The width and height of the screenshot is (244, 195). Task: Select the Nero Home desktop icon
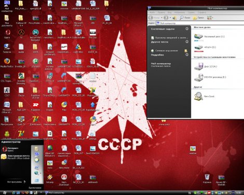click(64, 164)
